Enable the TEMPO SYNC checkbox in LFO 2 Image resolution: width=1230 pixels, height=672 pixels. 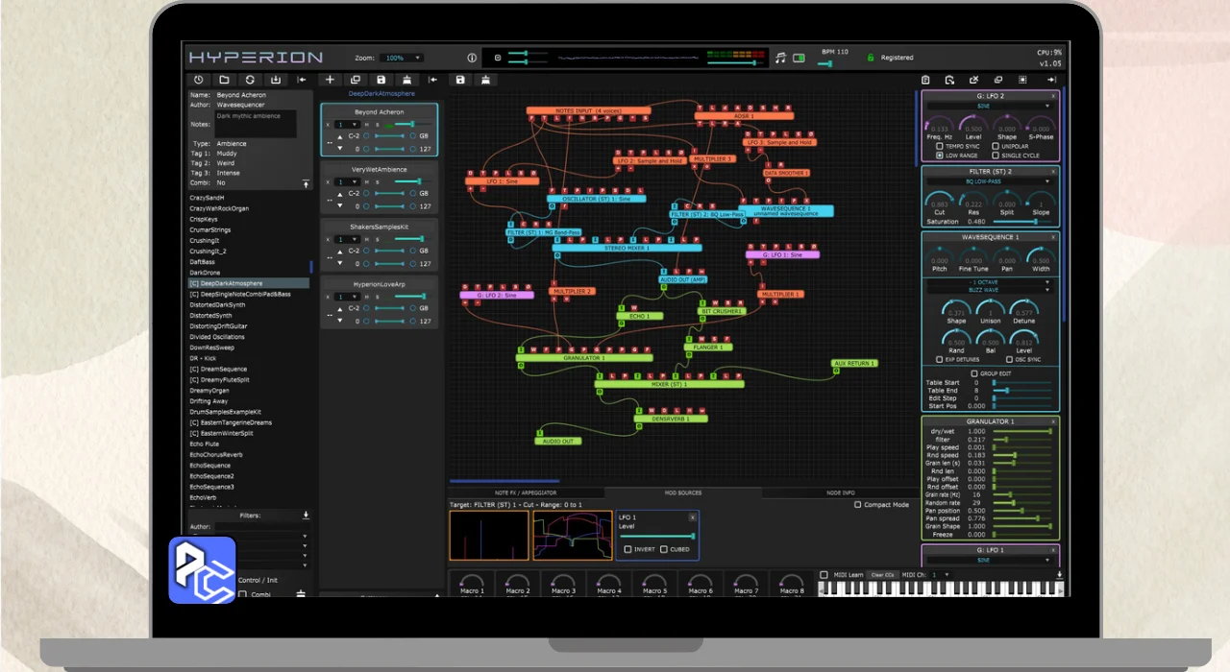pyautogui.click(x=939, y=146)
